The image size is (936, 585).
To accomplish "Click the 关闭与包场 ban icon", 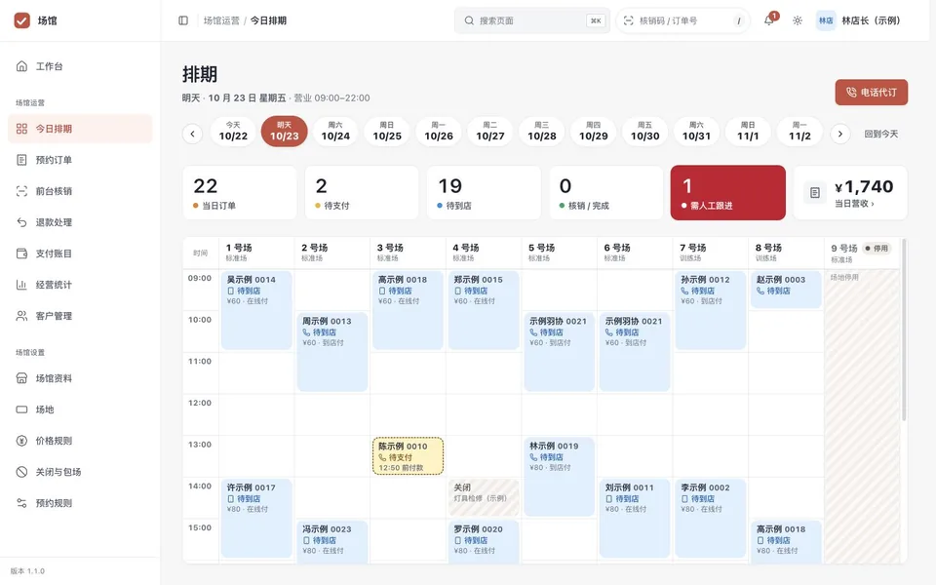I will point(21,472).
